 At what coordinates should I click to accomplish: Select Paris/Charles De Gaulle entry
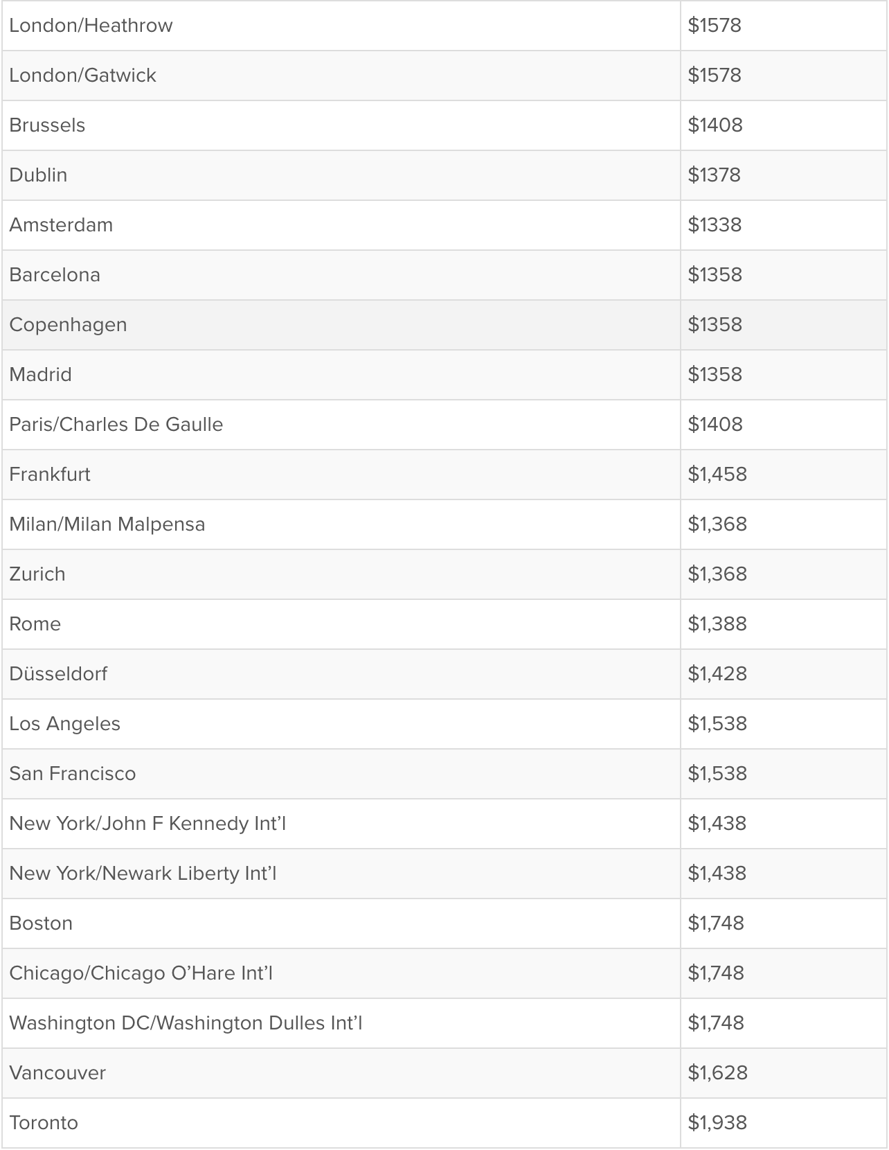click(116, 425)
